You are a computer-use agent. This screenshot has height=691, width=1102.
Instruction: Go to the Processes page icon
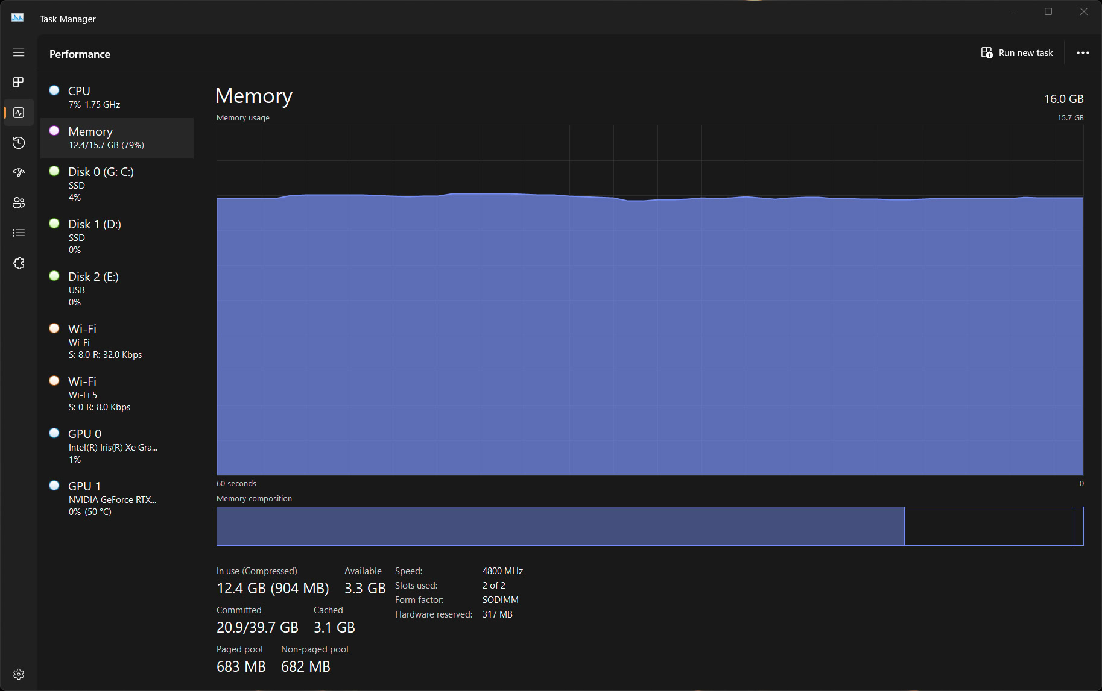click(19, 82)
